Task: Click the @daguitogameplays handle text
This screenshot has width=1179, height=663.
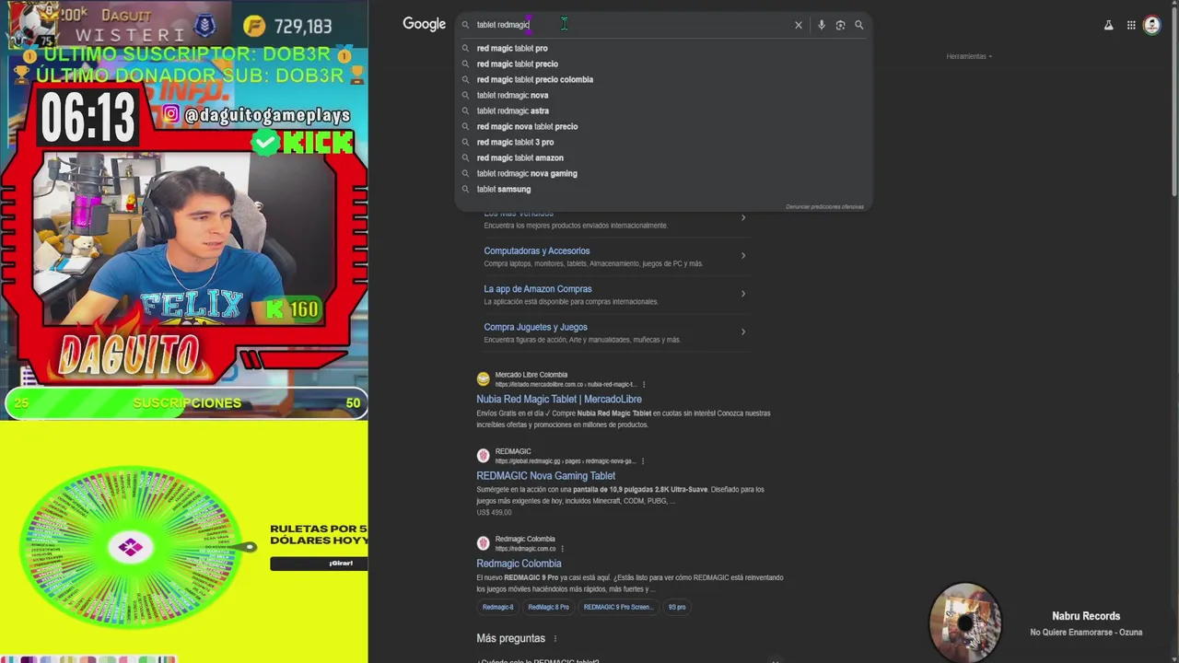Action: (x=267, y=115)
